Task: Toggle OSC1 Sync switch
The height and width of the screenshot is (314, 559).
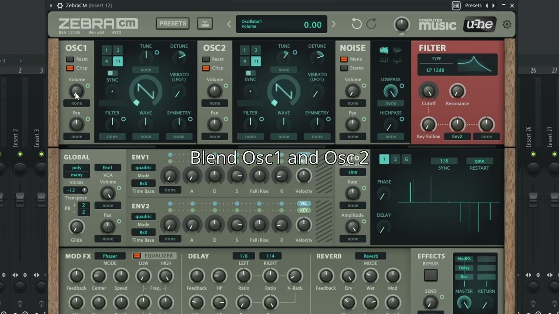Action: [112, 73]
